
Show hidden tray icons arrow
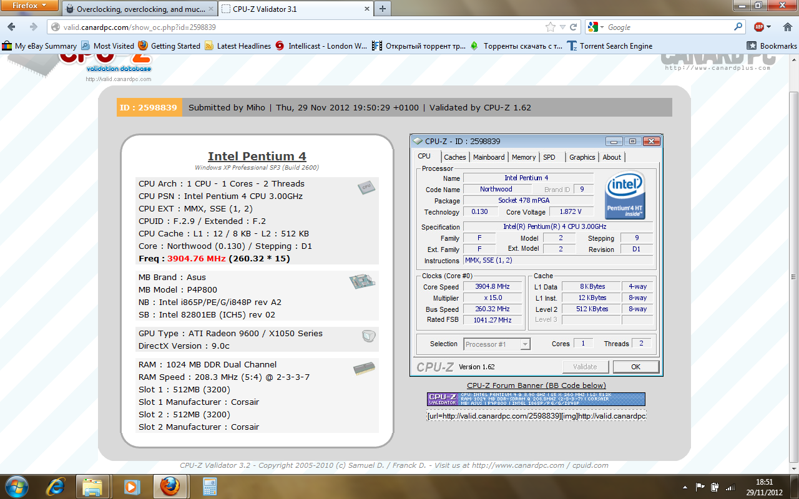tap(686, 487)
